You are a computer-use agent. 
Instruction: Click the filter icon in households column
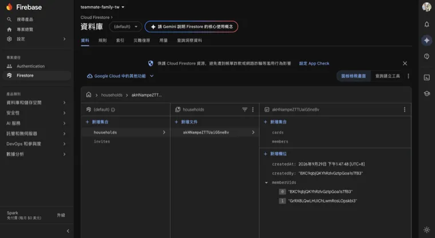pos(245,110)
